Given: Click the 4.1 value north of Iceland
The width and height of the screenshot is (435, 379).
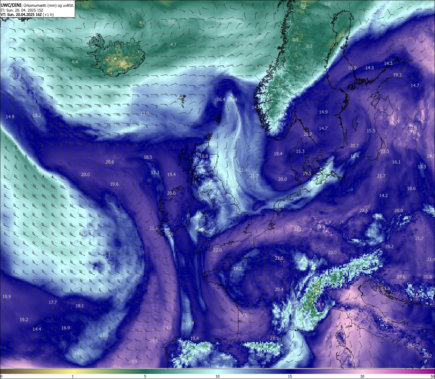Looking at the screenshot, I should (x=142, y=23).
